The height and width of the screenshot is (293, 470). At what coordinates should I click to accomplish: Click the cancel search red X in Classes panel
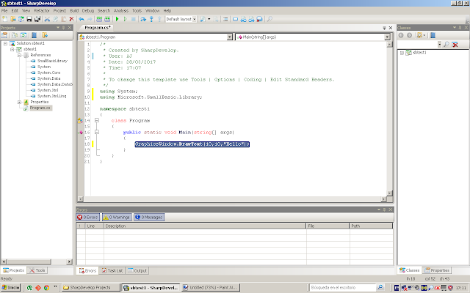tap(455, 45)
